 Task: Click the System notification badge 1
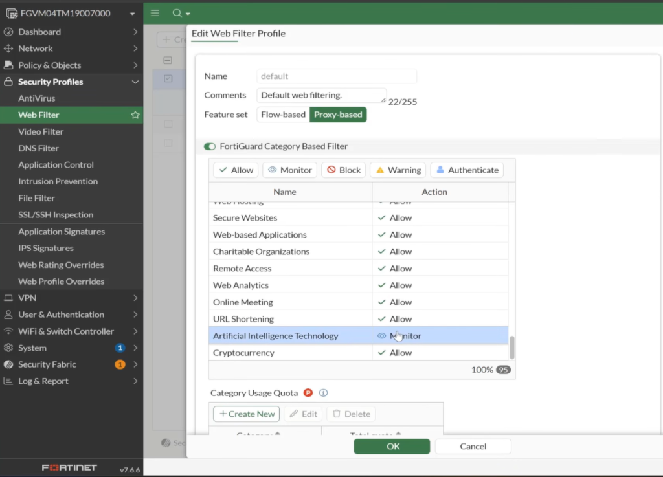[120, 348]
